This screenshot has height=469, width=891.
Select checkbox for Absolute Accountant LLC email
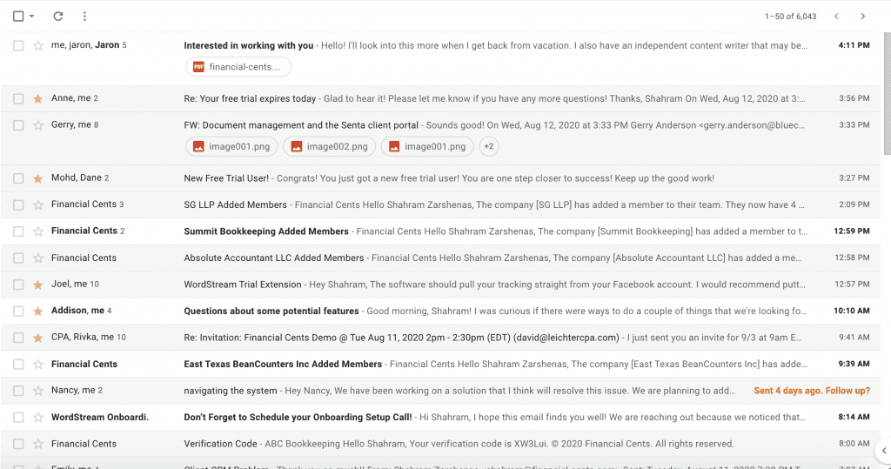[18, 258]
